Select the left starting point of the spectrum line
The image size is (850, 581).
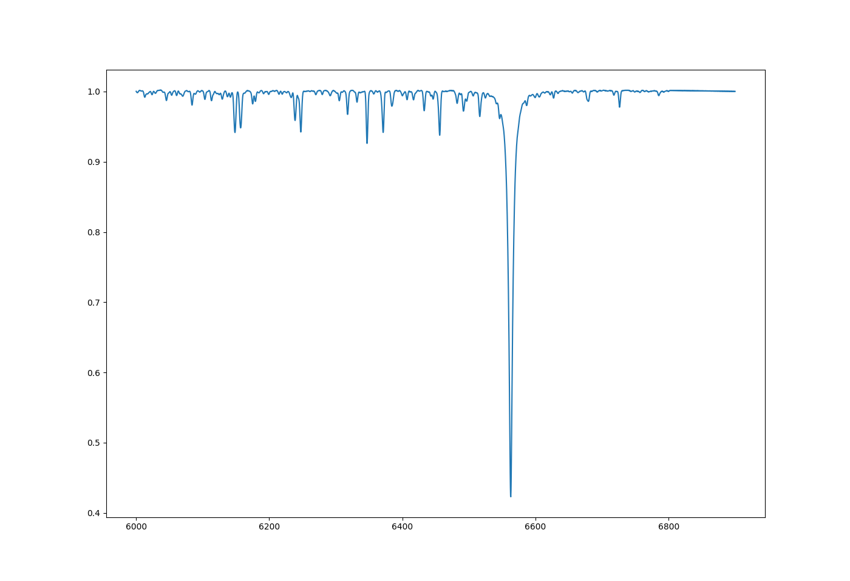pyautogui.click(x=136, y=92)
